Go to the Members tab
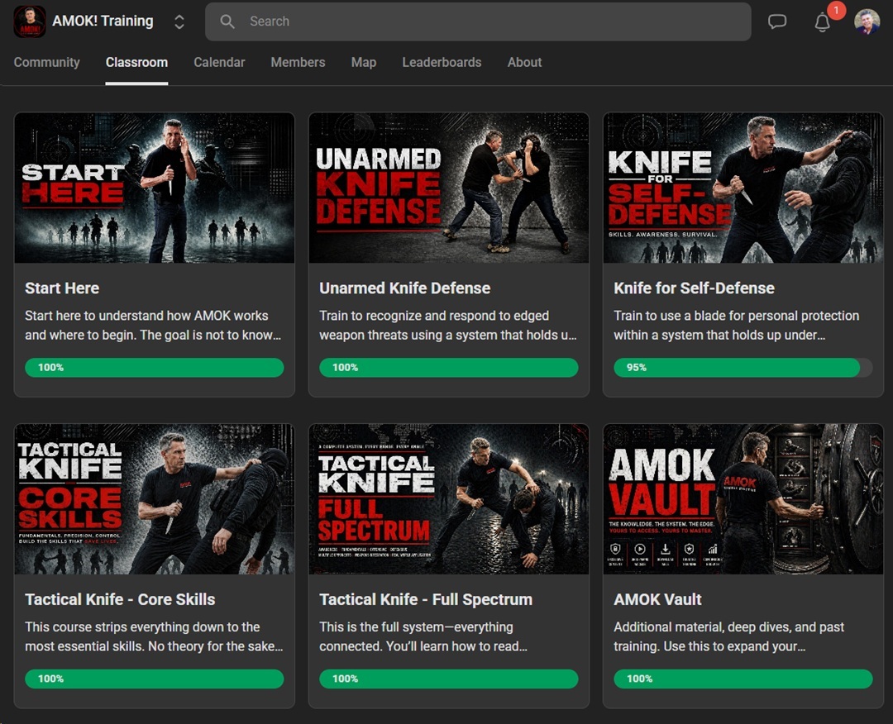Screen dimensions: 893x724 [298, 63]
